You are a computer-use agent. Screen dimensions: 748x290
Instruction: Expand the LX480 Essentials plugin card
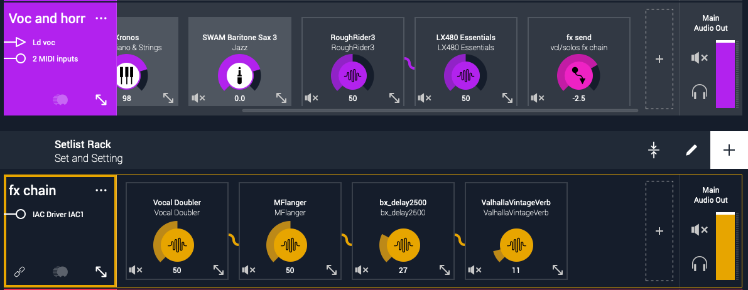coord(507,98)
